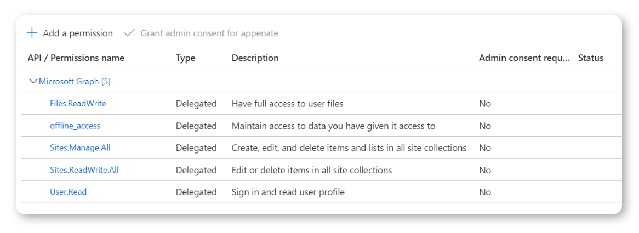The height and width of the screenshot is (233, 639).
Task: Click the Status column header
Action: click(590, 58)
